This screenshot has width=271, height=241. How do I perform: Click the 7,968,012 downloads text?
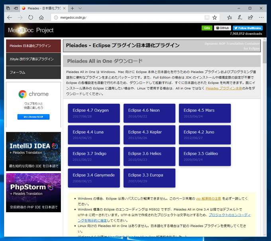coord(246,34)
